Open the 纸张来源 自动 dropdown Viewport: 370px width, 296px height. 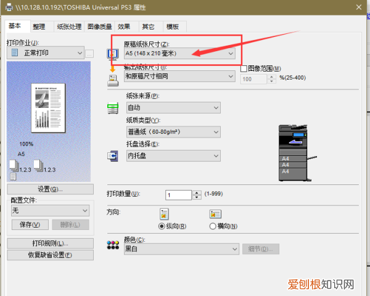click(173, 108)
